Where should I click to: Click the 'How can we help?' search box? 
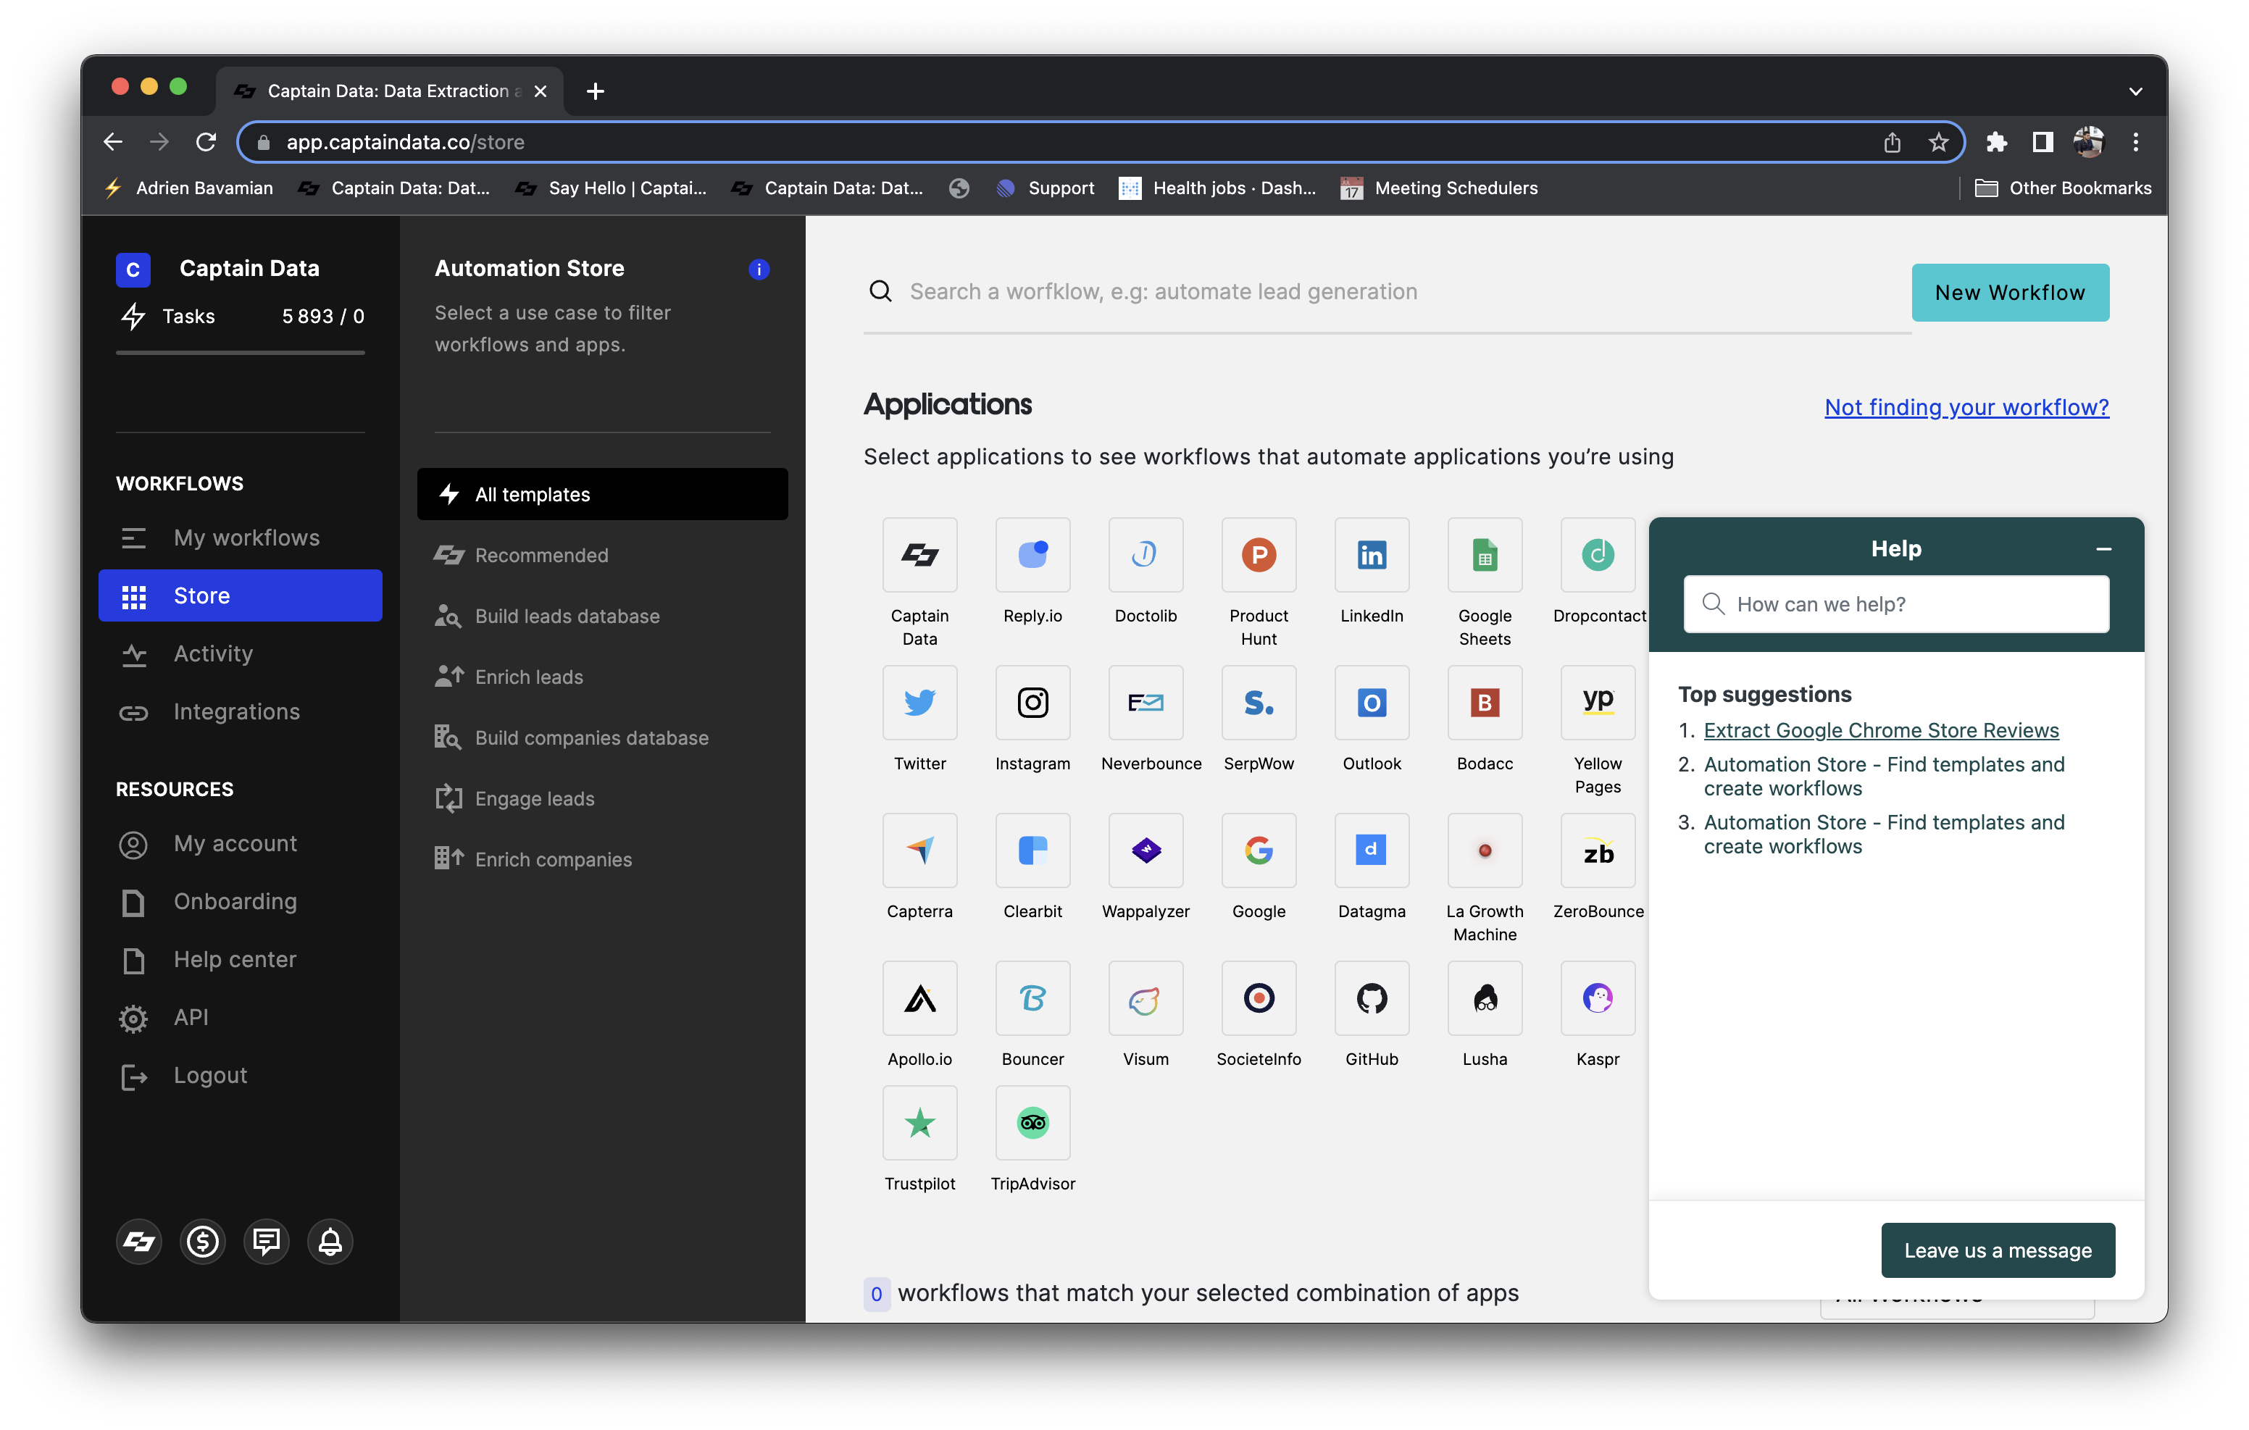[x=1896, y=604]
